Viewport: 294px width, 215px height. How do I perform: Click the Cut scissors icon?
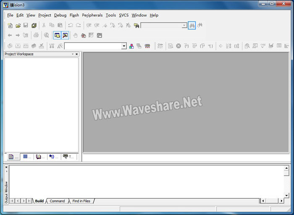click(44, 25)
